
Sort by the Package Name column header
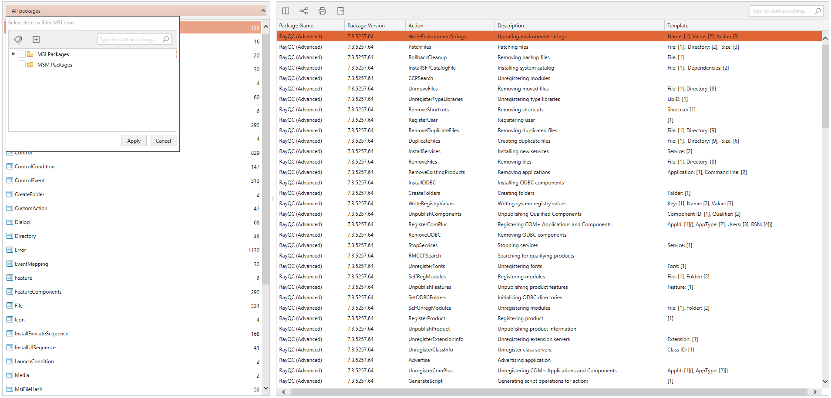click(296, 26)
